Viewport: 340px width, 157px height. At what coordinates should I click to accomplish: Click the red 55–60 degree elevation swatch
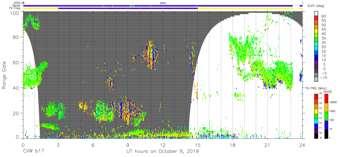click(316, 18)
